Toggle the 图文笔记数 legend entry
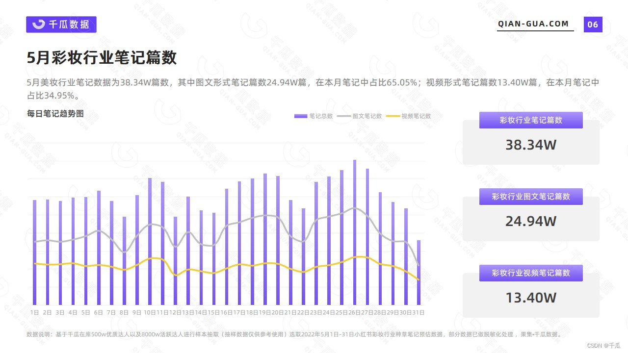 coord(360,116)
